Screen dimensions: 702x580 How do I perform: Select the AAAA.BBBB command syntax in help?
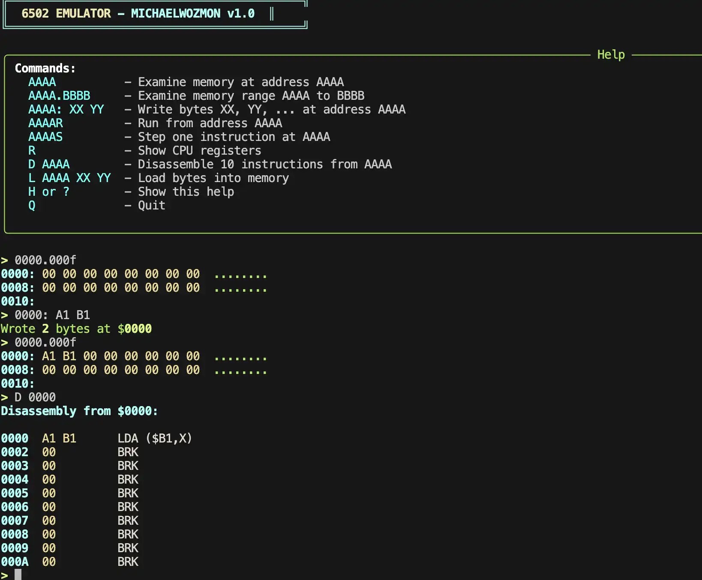[x=59, y=96]
